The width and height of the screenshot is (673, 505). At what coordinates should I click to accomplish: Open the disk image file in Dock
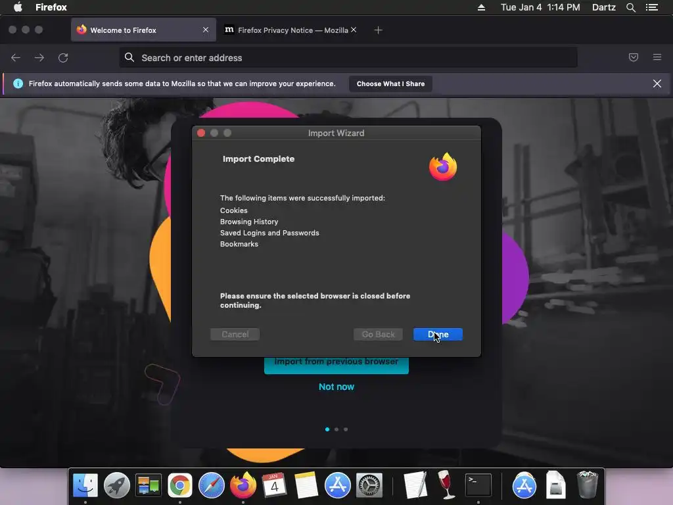coord(555,485)
